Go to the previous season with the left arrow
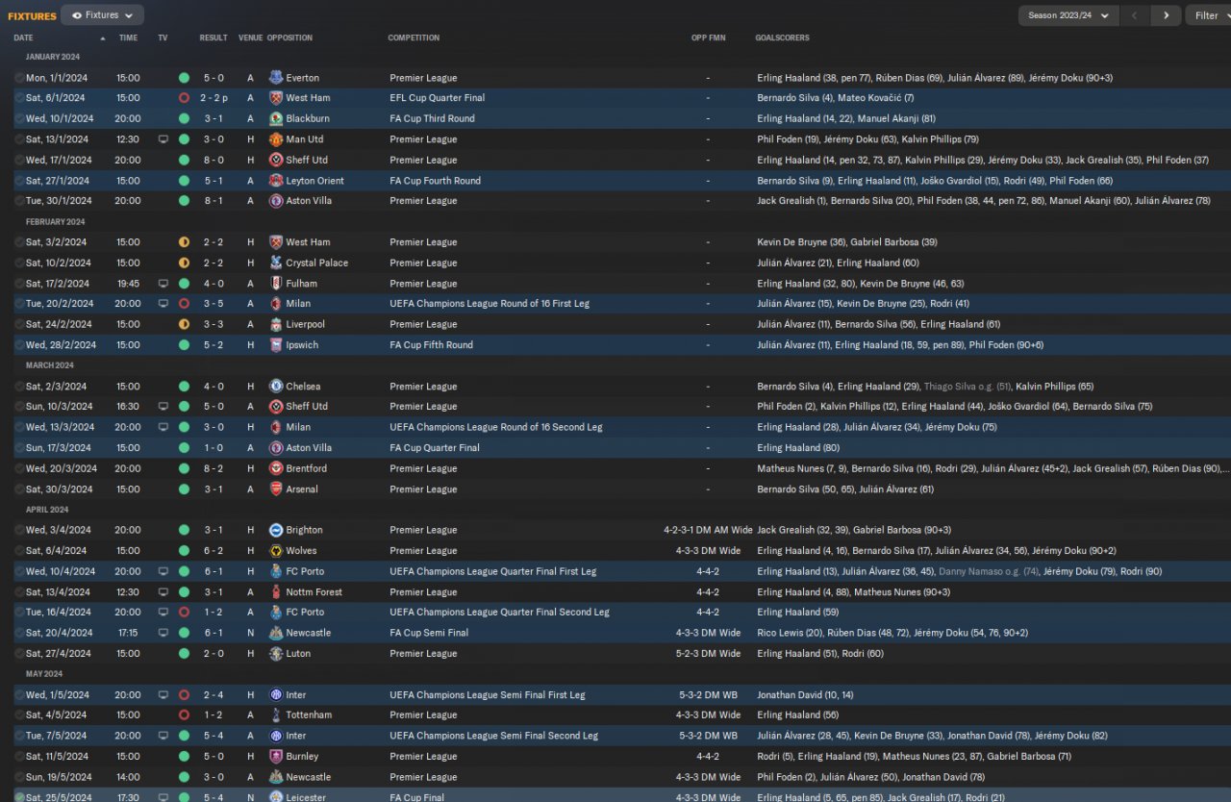This screenshot has width=1231, height=802. pos(1135,15)
